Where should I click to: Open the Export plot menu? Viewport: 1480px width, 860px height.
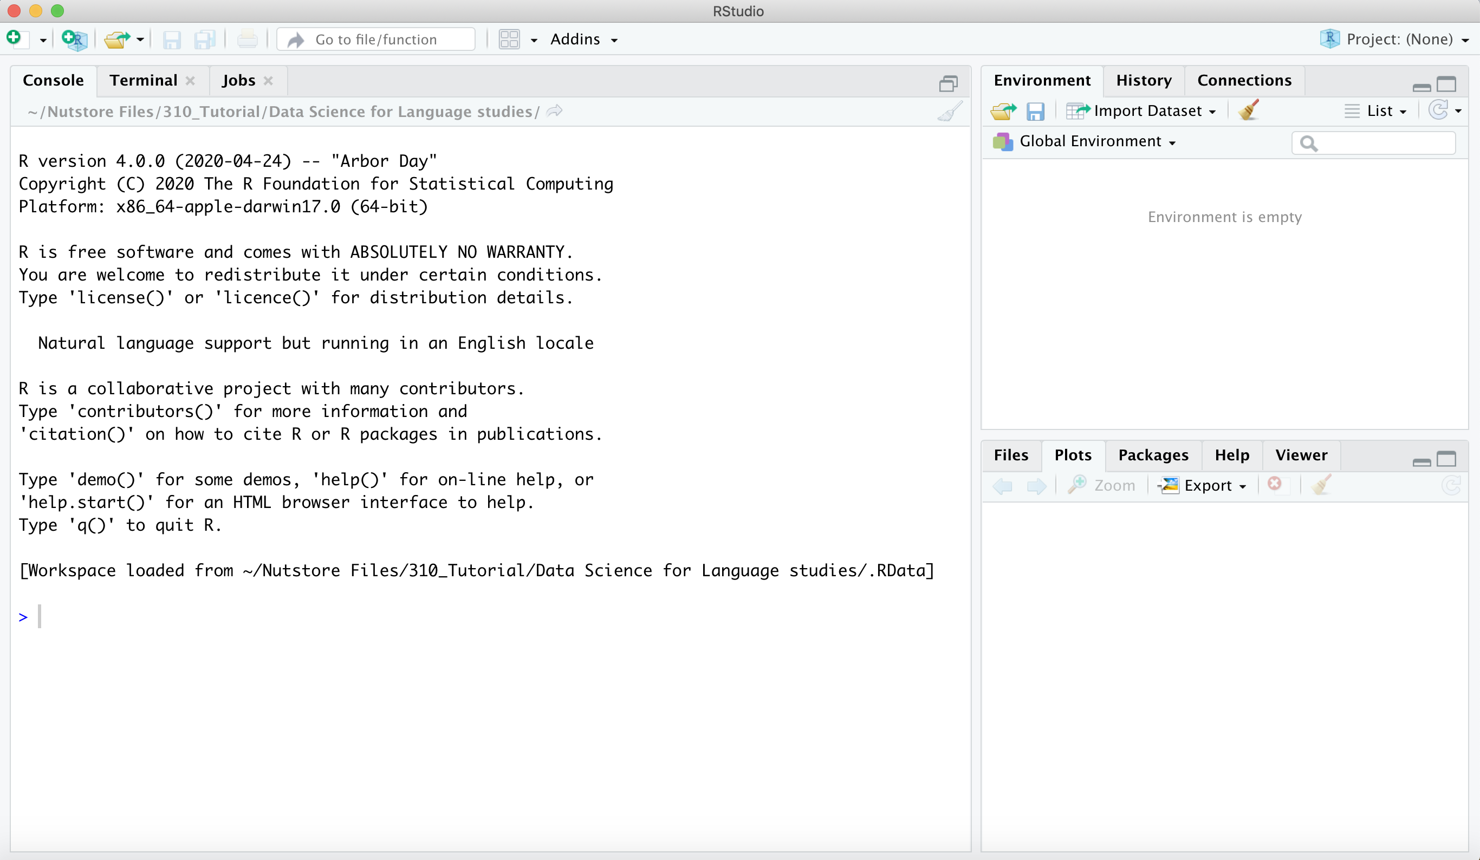(x=1202, y=485)
